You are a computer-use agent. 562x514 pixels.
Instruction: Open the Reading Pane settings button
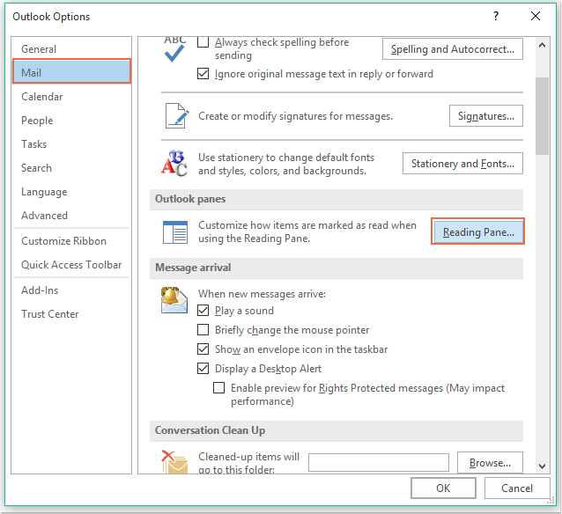click(478, 232)
